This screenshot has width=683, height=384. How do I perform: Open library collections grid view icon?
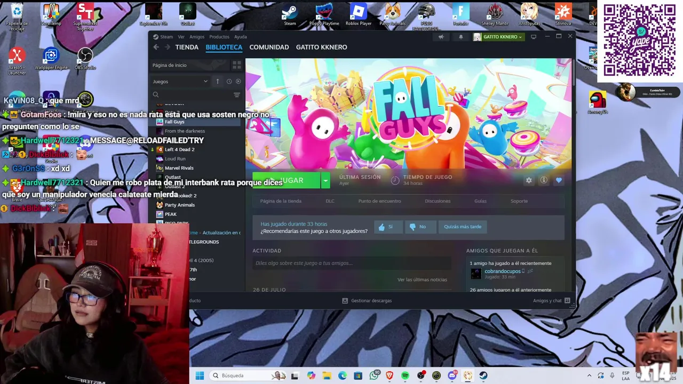point(236,65)
